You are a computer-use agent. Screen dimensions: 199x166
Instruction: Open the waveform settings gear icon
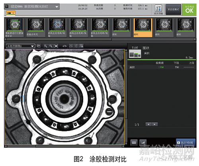(x=81, y=46)
